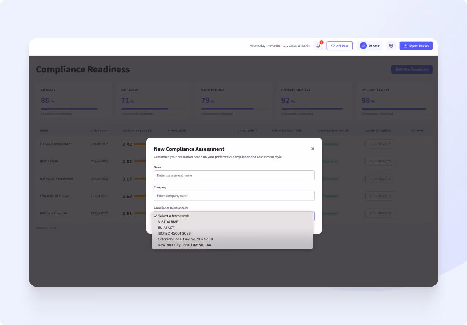Choose NIST AI RMF from framework list
The height and width of the screenshot is (325, 467).
tap(232, 222)
